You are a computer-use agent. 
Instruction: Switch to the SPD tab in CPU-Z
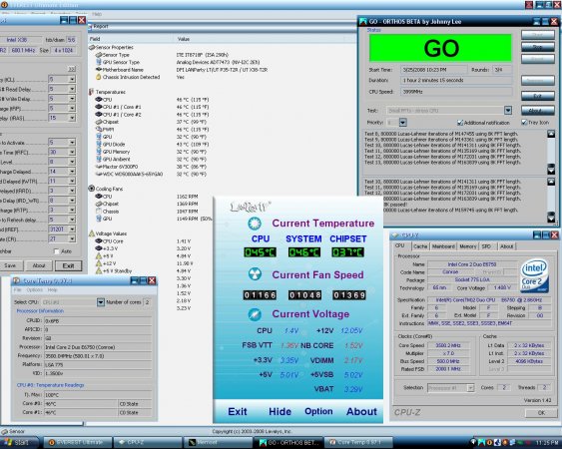[486, 246]
